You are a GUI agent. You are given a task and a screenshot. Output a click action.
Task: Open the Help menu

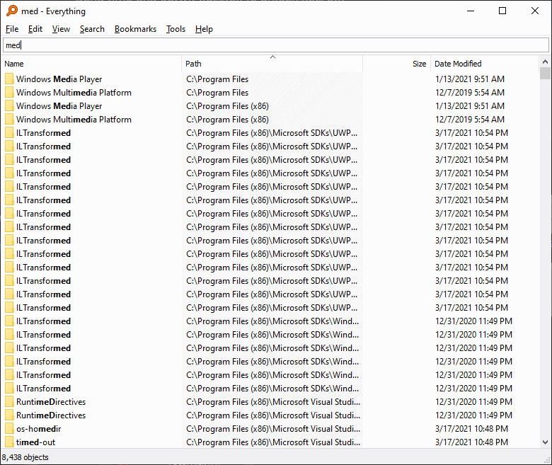pos(204,29)
